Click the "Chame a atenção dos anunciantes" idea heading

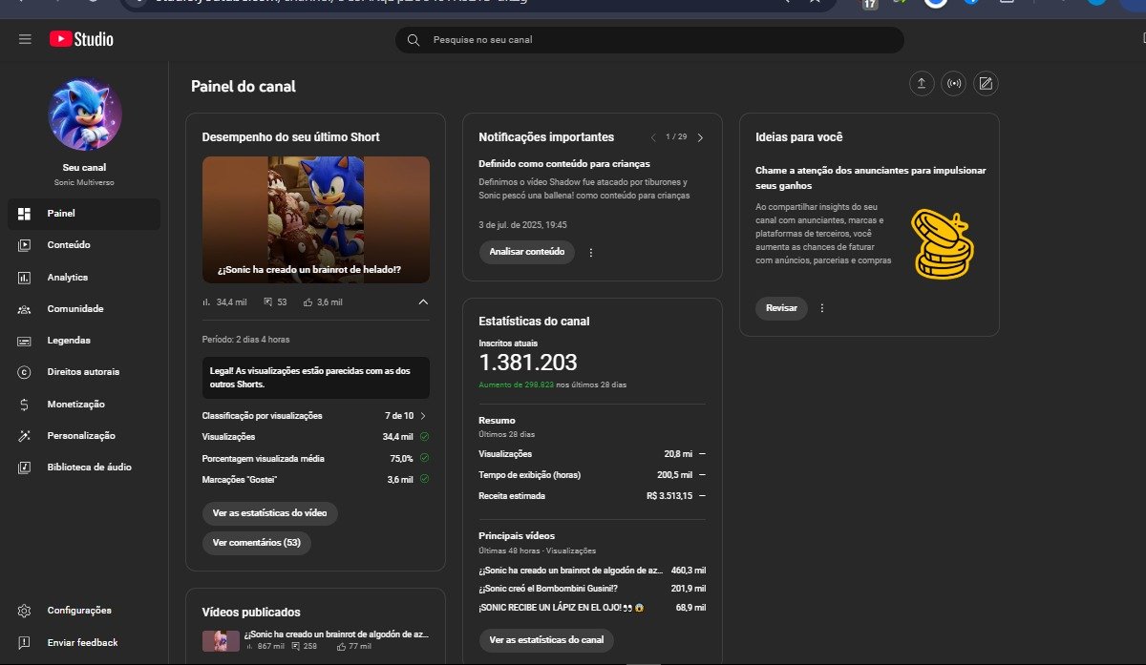871,178
